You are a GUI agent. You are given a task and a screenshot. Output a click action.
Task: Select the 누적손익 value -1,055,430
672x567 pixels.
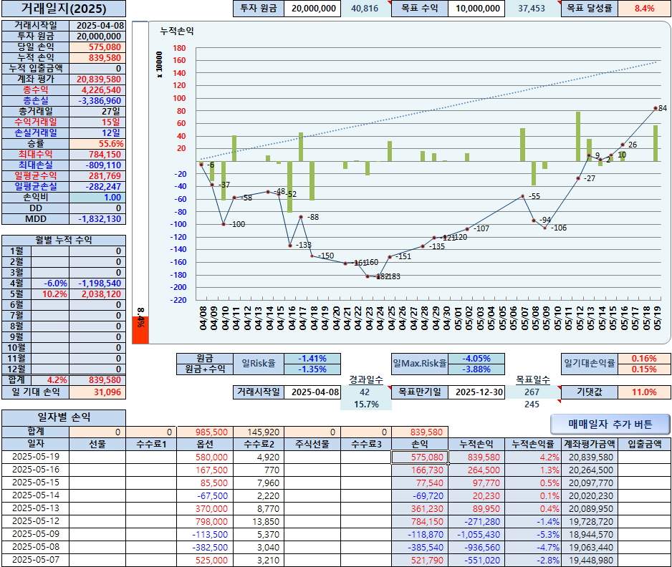(x=476, y=534)
